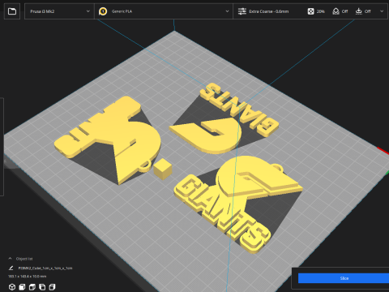389x292 pixels.
Task: Click the model dimensions text
Action: [28, 277]
